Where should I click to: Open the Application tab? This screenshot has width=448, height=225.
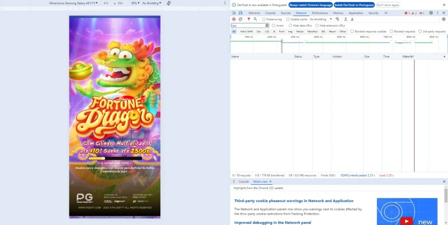tap(356, 13)
